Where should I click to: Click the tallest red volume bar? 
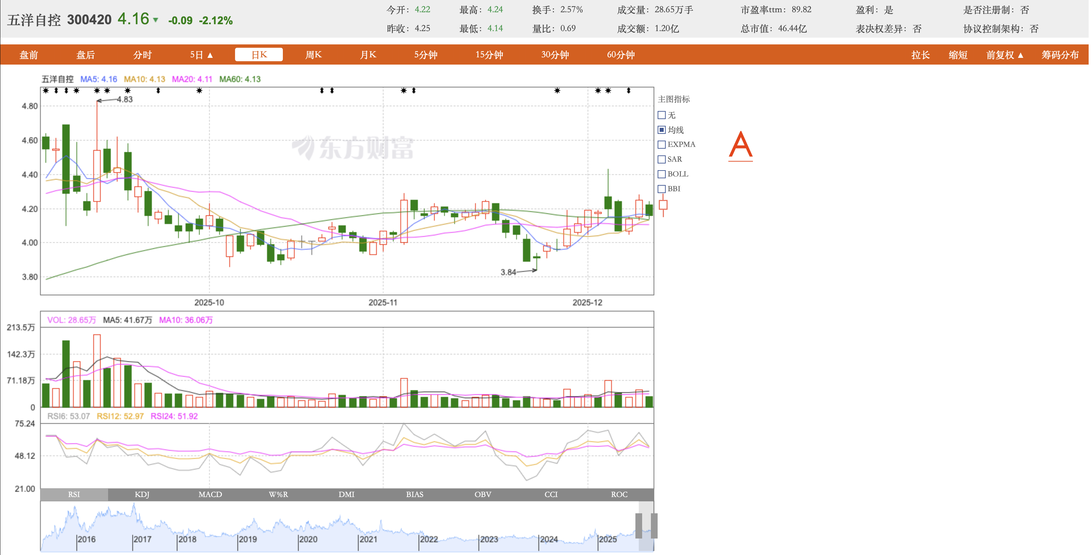tap(97, 371)
